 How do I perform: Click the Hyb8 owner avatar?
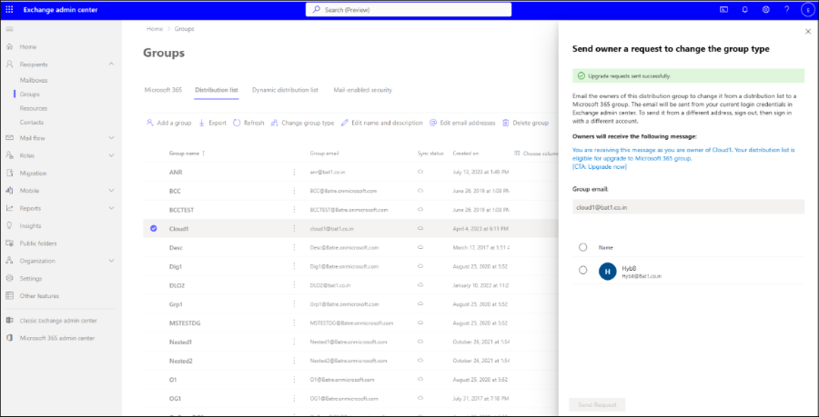(x=608, y=271)
